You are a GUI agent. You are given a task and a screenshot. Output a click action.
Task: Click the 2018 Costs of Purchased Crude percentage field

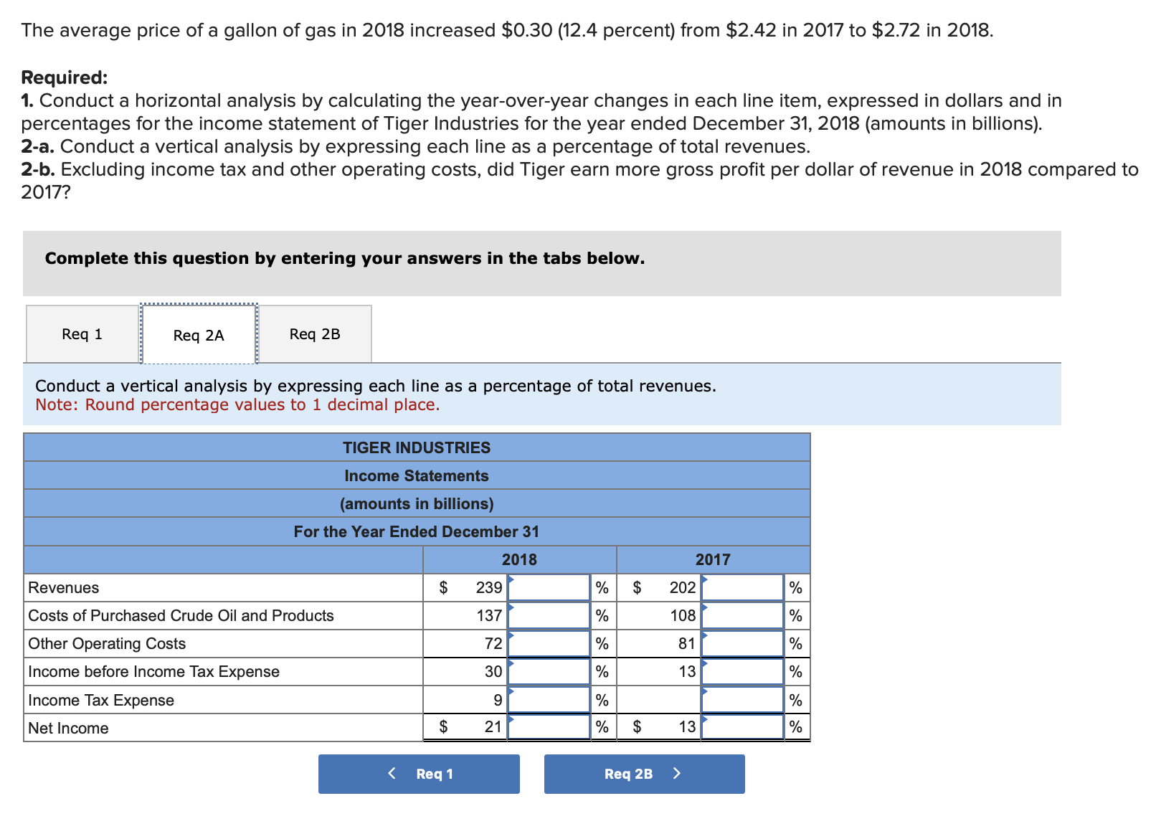coord(547,615)
